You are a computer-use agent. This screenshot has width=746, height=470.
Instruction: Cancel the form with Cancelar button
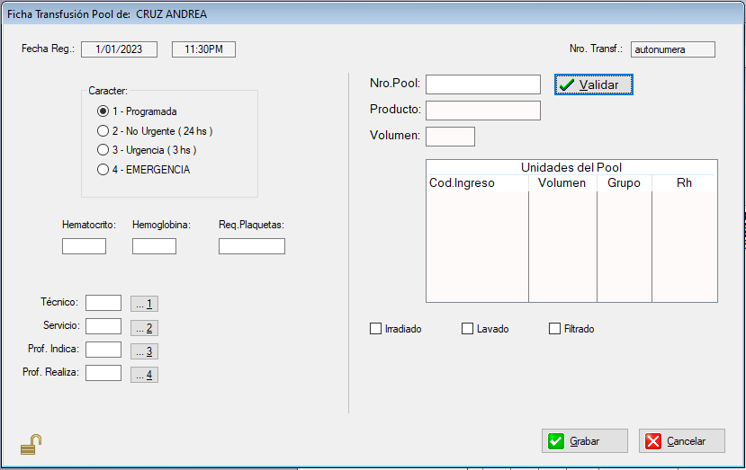pyautogui.click(x=681, y=441)
